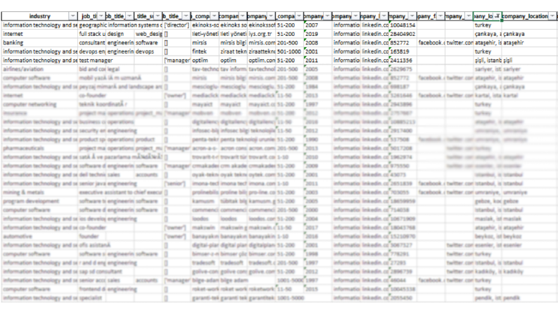Screen dimensions: 558x314
Task: Open the company_location column filter dropdown
Action: [552, 16]
